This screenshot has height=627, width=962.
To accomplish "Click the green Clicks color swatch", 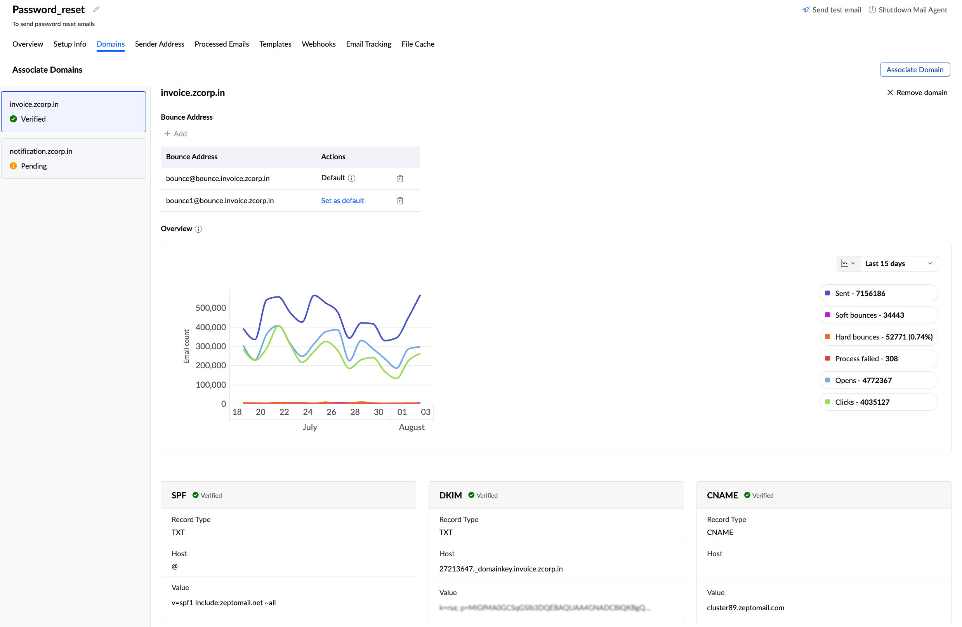I will pos(827,402).
